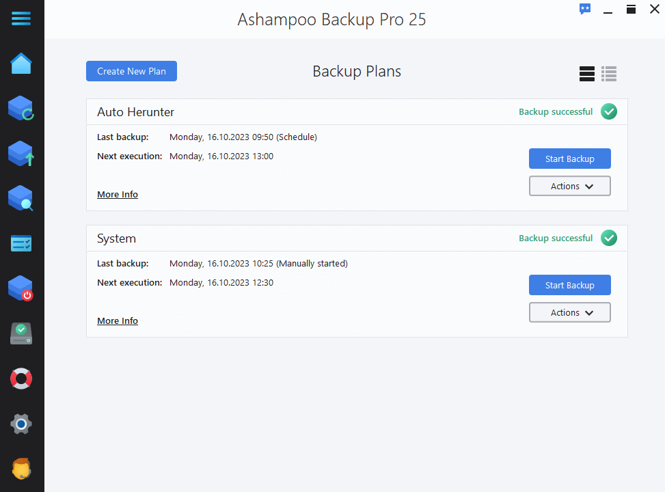Open application settings with the gear icon
The image size is (665, 492).
point(21,424)
